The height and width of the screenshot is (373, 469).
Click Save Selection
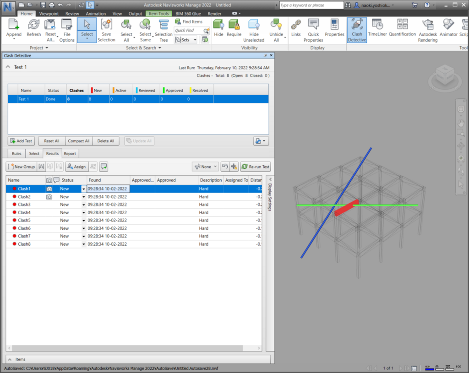pos(106,30)
